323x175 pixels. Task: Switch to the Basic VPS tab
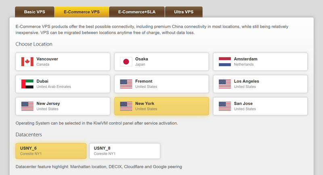(35, 12)
